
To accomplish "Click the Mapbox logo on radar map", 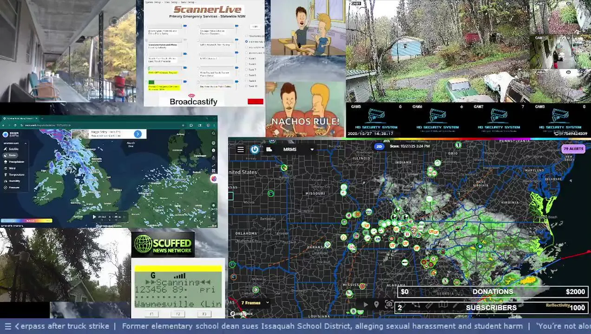I will tap(242, 314).
